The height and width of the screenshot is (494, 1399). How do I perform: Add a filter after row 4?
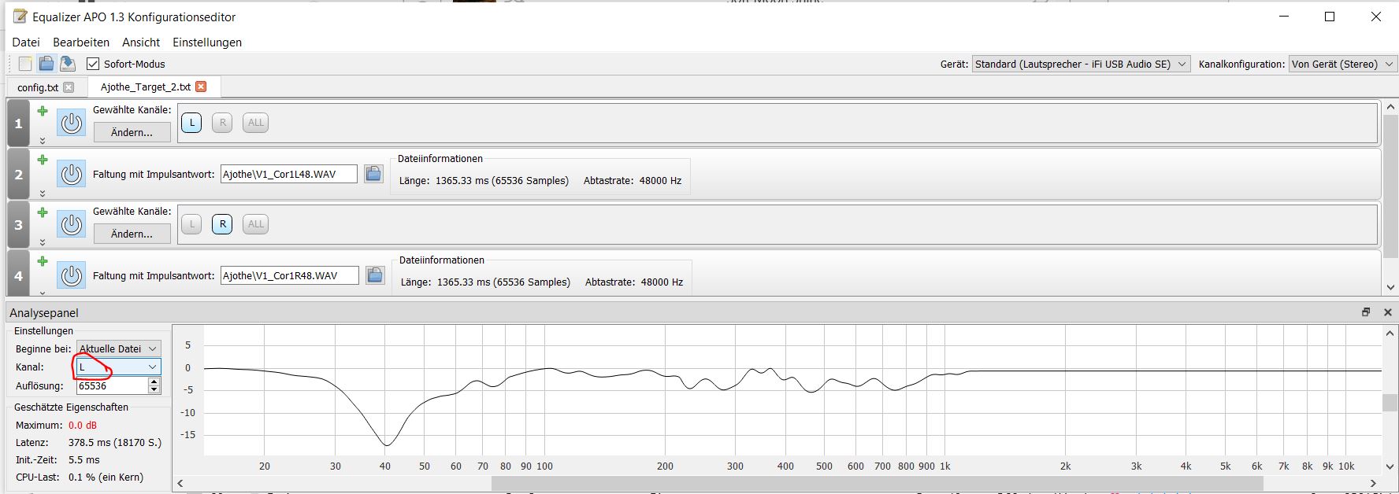[x=43, y=261]
